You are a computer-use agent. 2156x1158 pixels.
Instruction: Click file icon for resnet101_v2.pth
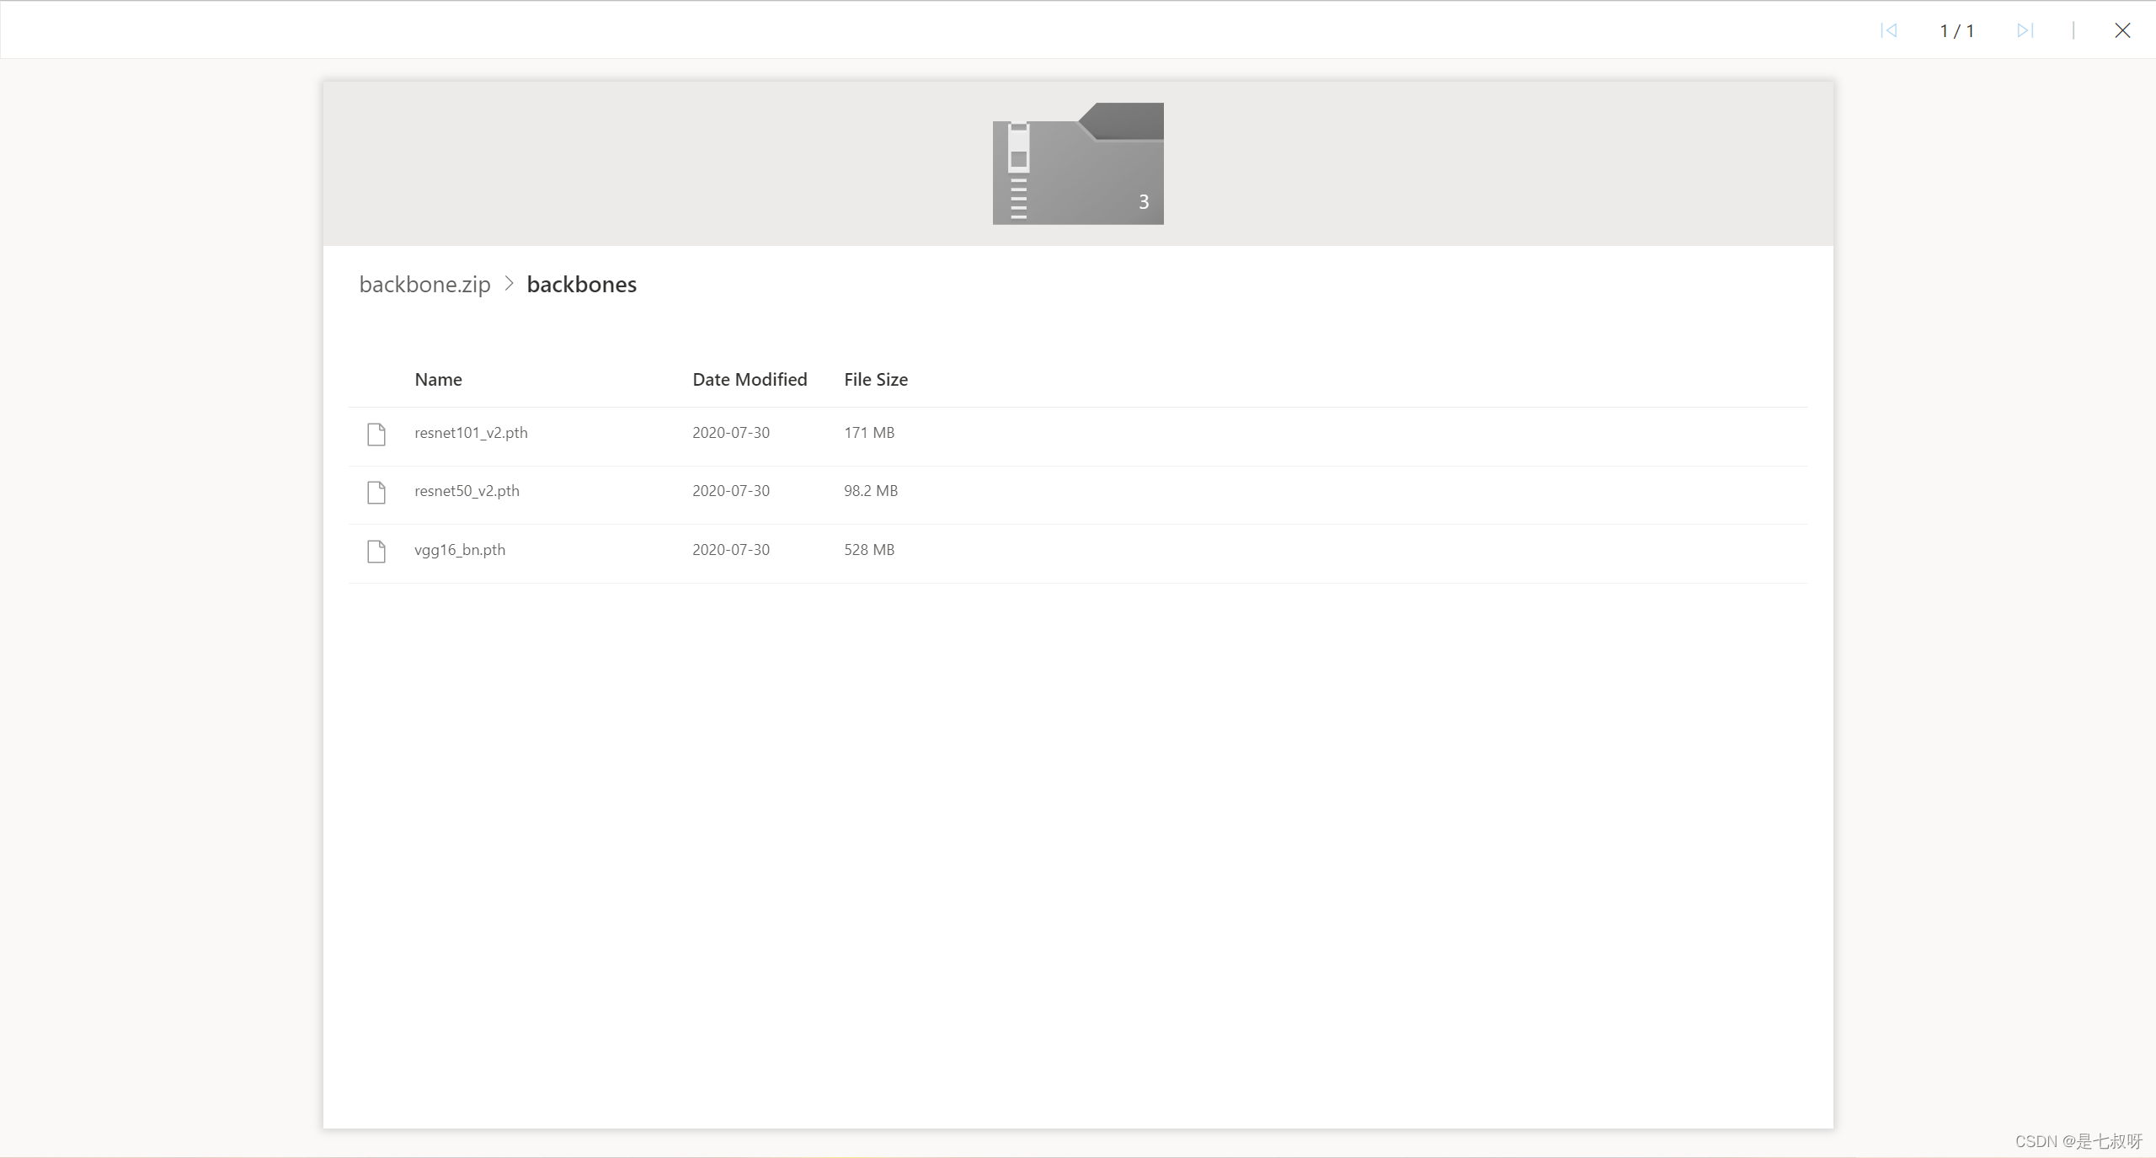pos(376,434)
